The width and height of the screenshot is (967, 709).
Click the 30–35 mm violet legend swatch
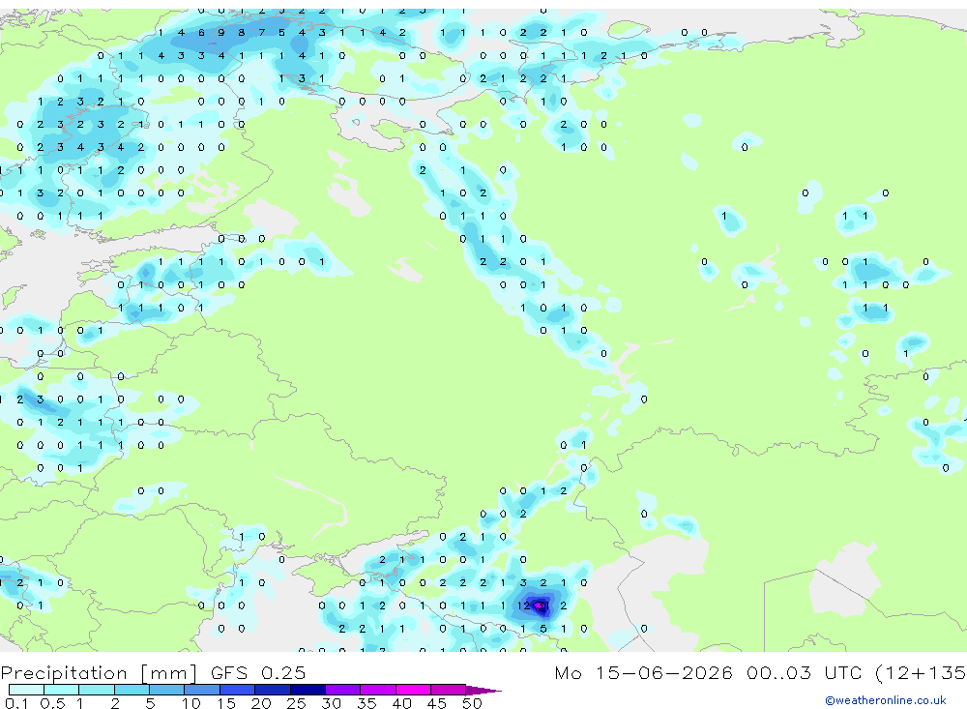point(342,690)
